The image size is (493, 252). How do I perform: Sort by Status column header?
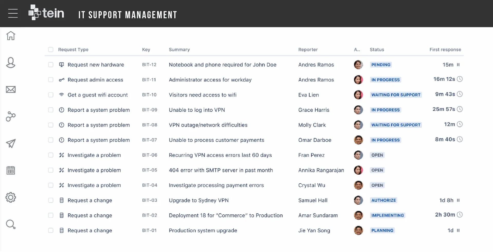(377, 50)
